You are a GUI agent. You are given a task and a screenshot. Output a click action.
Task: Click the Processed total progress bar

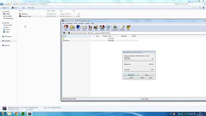pyautogui.click(x=139, y=72)
